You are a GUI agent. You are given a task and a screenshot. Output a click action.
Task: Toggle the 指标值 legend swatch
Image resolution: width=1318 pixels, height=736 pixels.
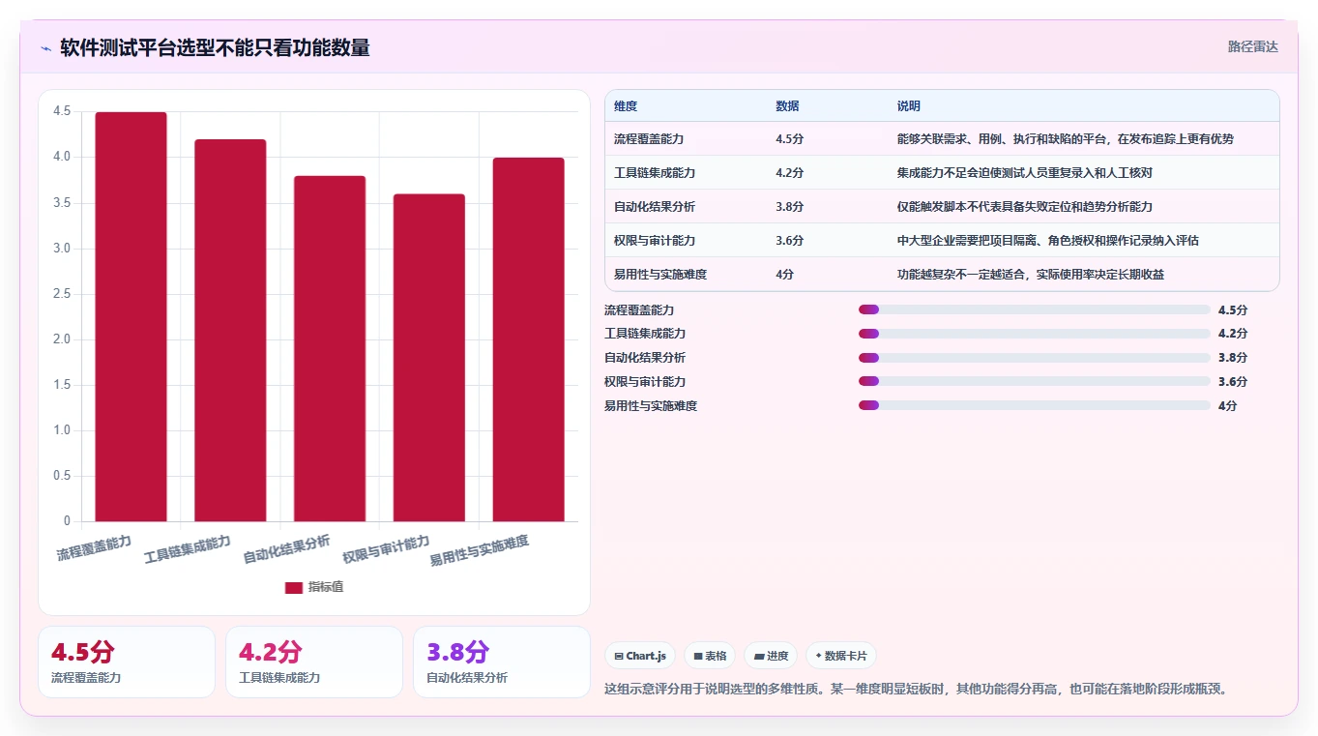(x=294, y=587)
